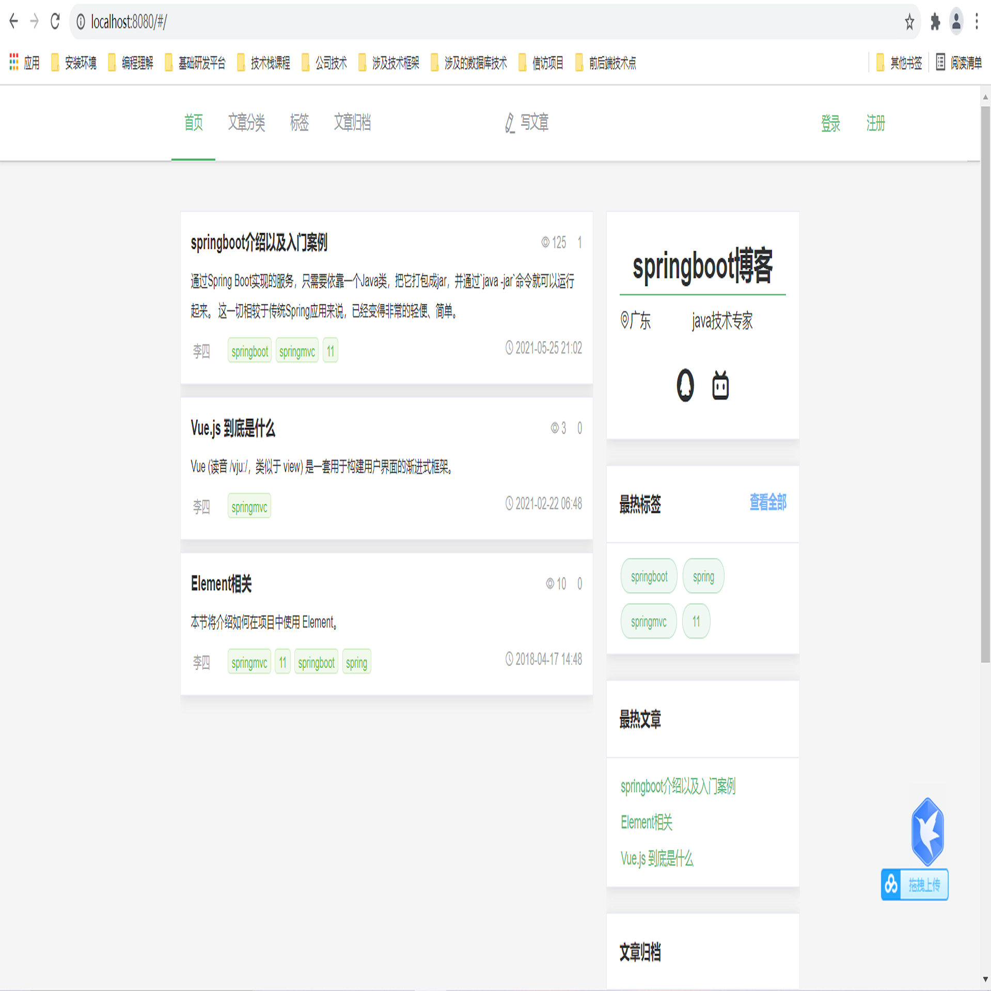This screenshot has height=991, width=991.
Task: Click the springmvc tag on the first article
Action: [297, 351]
